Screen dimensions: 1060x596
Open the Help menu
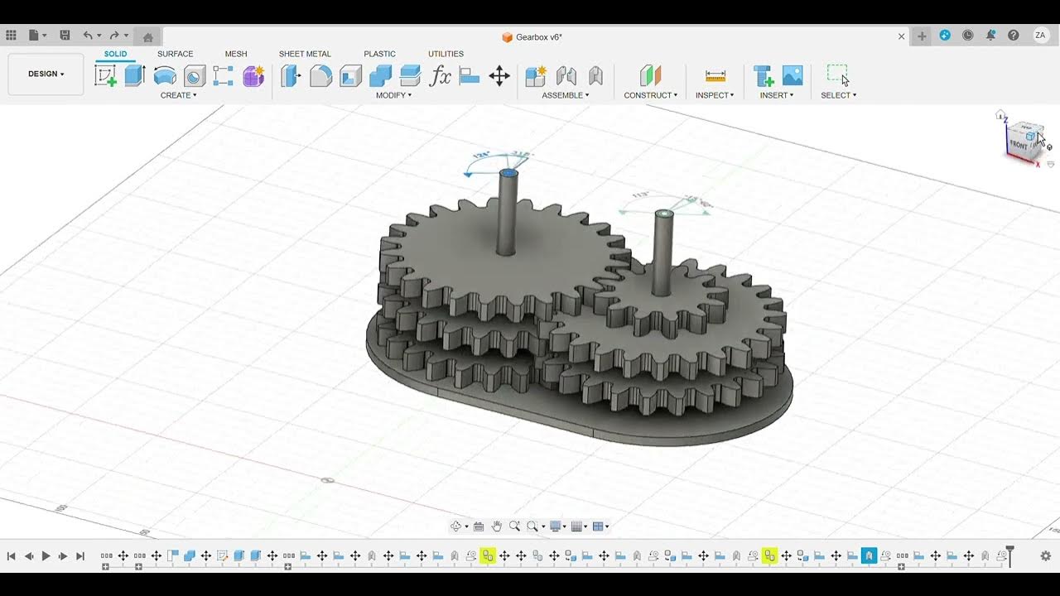[x=1014, y=36]
